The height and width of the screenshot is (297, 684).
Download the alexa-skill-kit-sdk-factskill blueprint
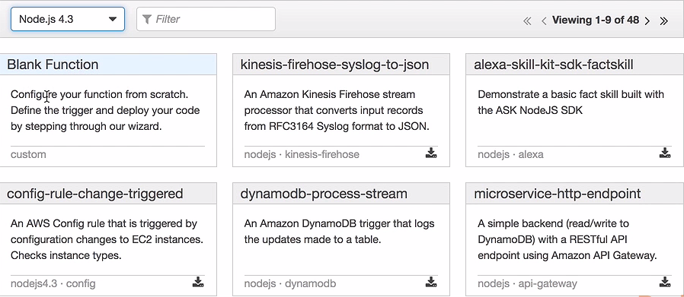(x=665, y=153)
